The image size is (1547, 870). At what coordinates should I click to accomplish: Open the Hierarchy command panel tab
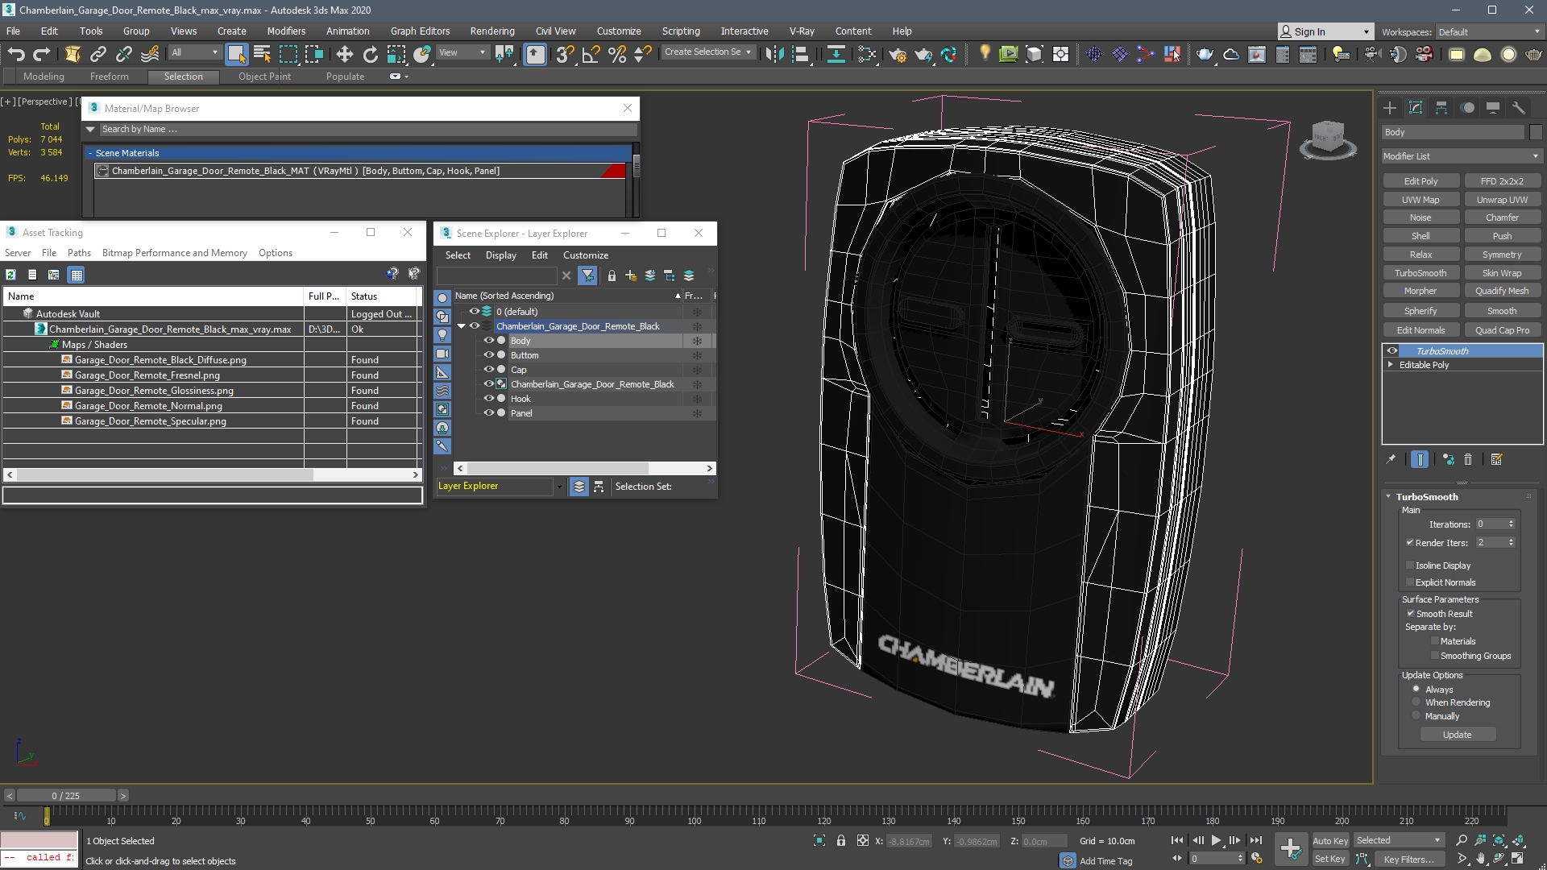[1441, 108]
